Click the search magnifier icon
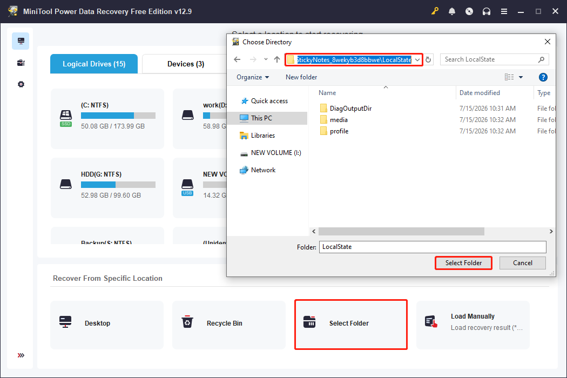This screenshot has width=567, height=378. [x=541, y=60]
